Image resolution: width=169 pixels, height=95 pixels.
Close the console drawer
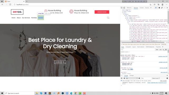(x=167, y=75)
